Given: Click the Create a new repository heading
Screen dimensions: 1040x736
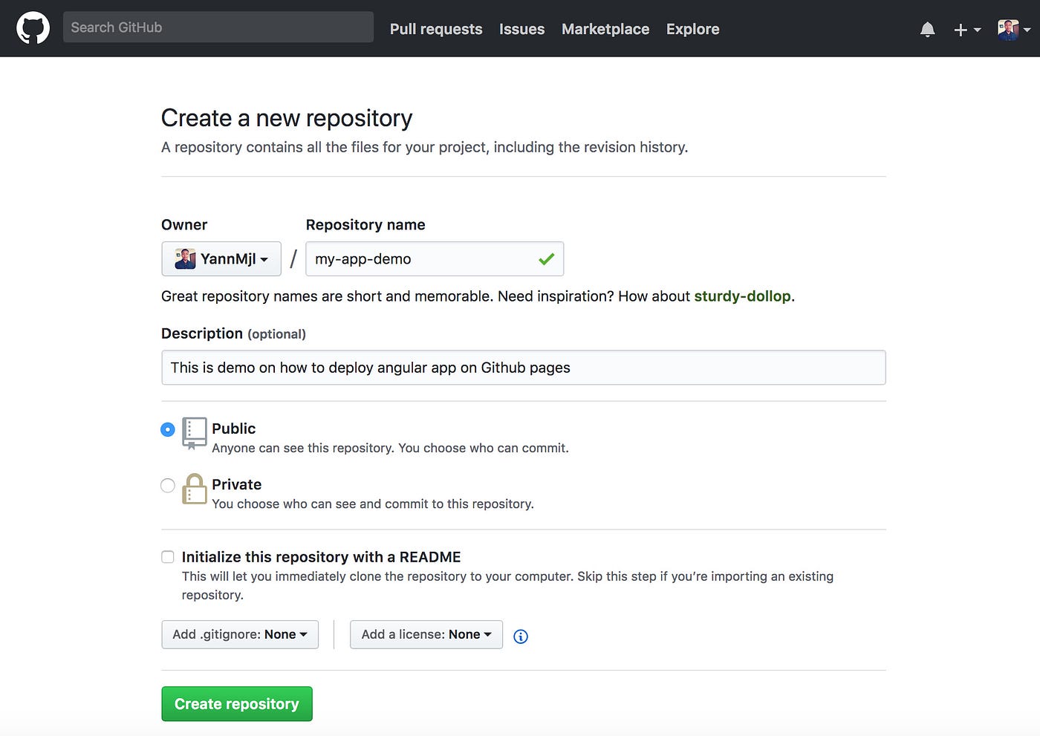Looking at the screenshot, I should tap(287, 118).
